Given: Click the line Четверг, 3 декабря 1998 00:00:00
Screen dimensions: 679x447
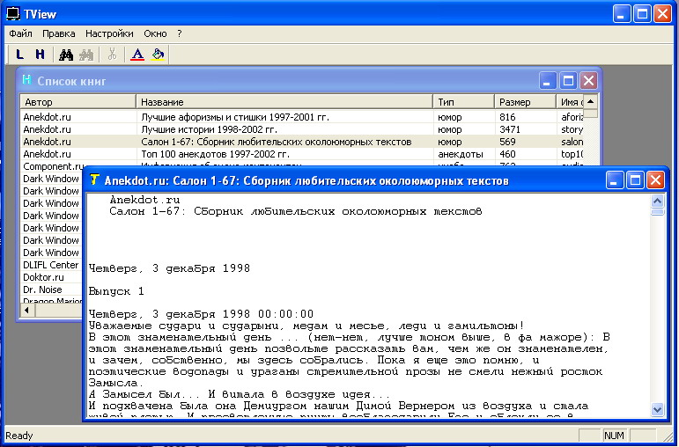Looking at the screenshot, I should click(x=201, y=314).
